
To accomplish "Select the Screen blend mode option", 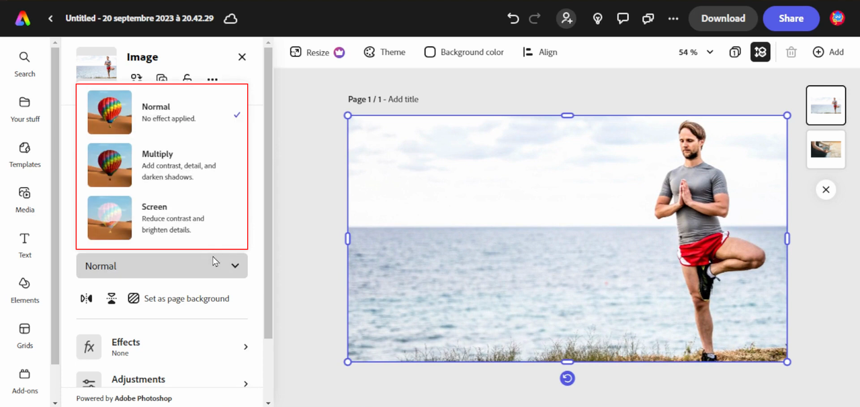I will point(162,218).
